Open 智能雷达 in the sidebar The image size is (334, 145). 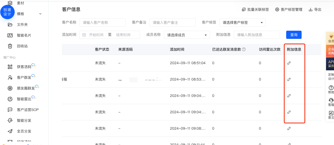(24, 99)
